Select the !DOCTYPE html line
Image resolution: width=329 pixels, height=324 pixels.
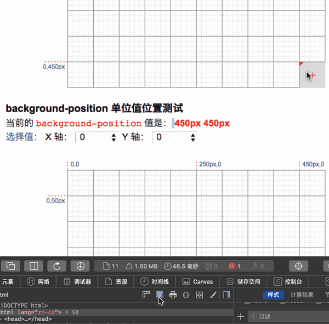(x=24, y=305)
